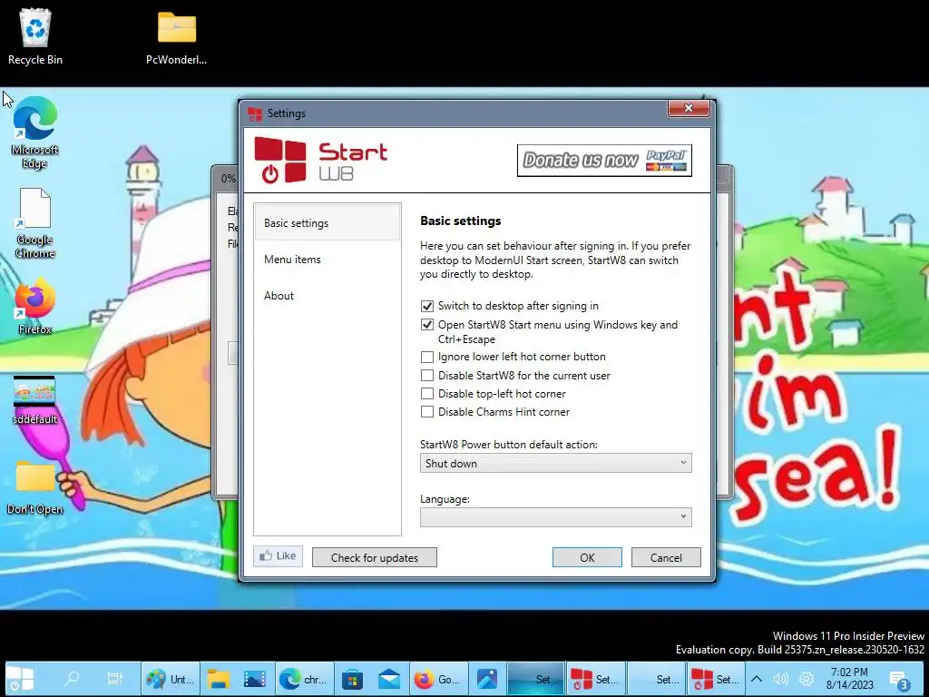Image resolution: width=929 pixels, height=697 pixels.
Task: Open Task View from the taskbar
Action: tap(115, 679)
